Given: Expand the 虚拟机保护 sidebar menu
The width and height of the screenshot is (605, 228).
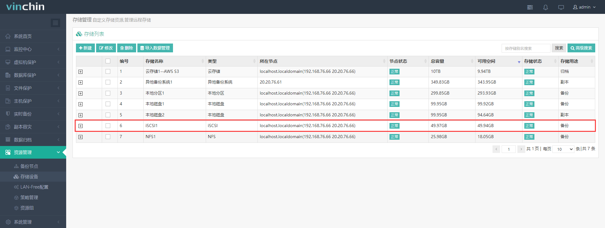Looking at the screenshot, I should coord(33,62).
